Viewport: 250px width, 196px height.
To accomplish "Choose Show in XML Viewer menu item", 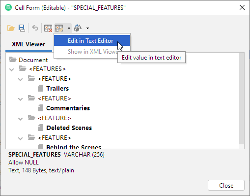I will (x=92, y=52).
